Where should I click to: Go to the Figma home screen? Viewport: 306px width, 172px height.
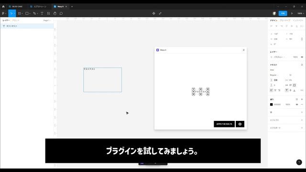[x=3, y=6]
